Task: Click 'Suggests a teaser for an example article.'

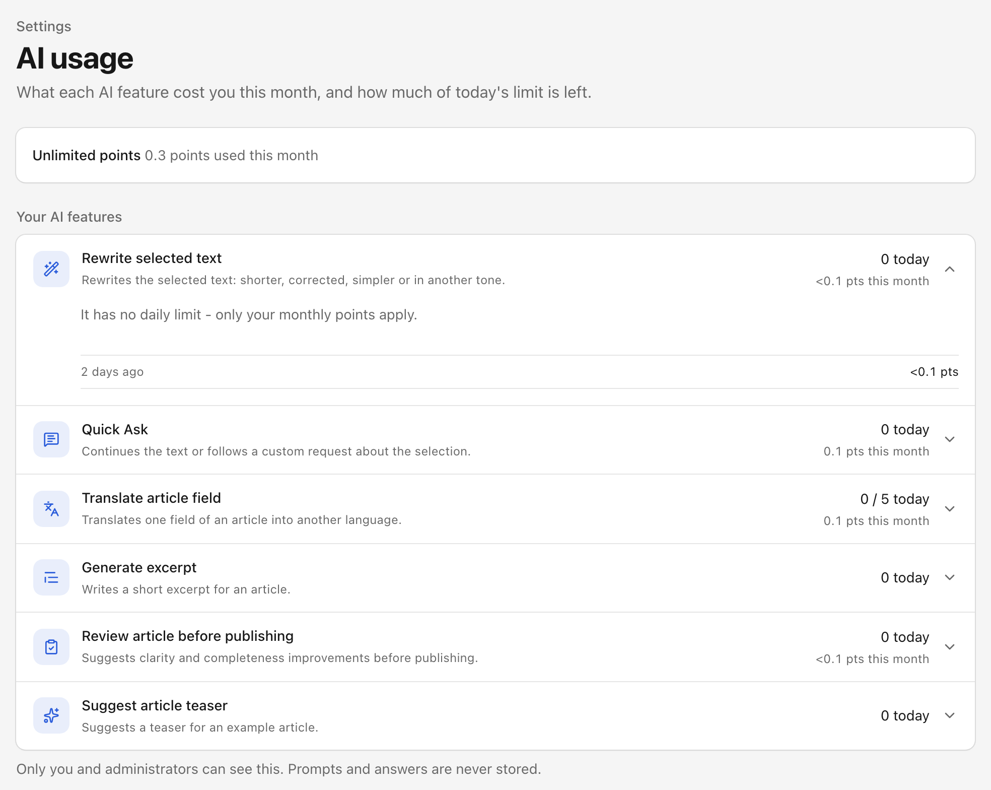Action: pos(200,728)
